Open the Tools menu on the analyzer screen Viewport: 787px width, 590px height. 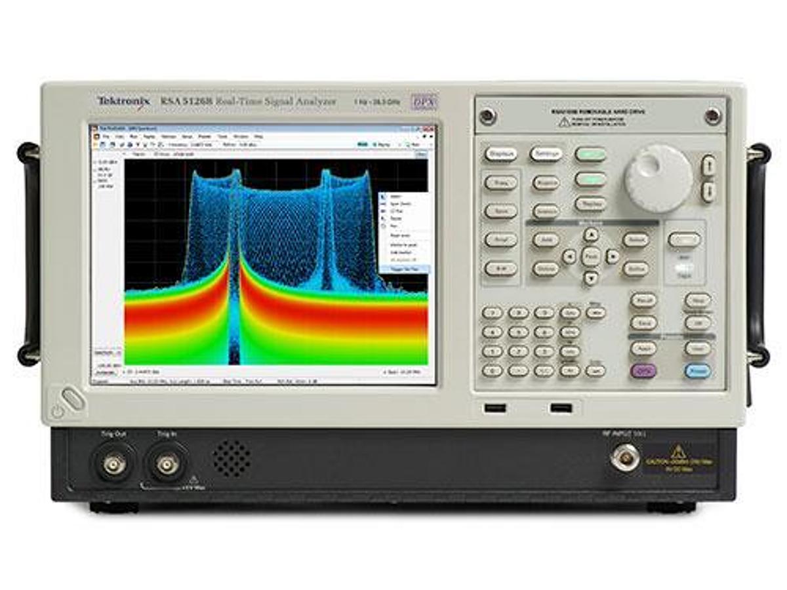pyautogui.click(x=222, y=136)
